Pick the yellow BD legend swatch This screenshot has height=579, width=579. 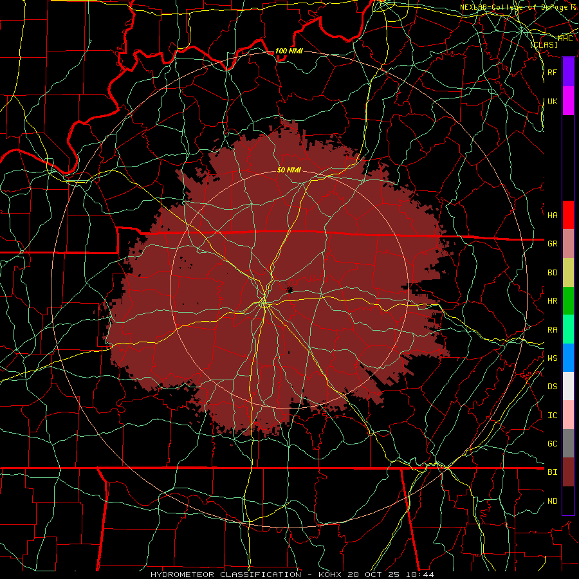(568, 273)
